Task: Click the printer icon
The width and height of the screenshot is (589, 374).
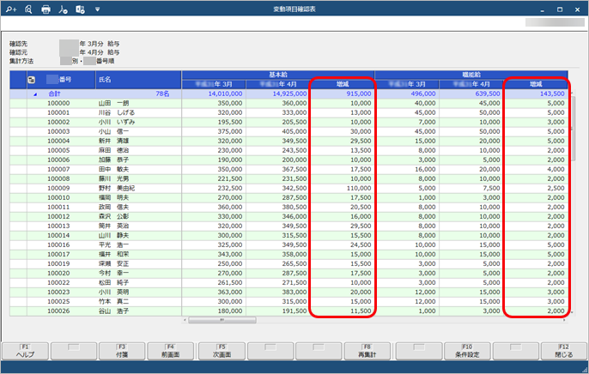Action: point(46,9)
